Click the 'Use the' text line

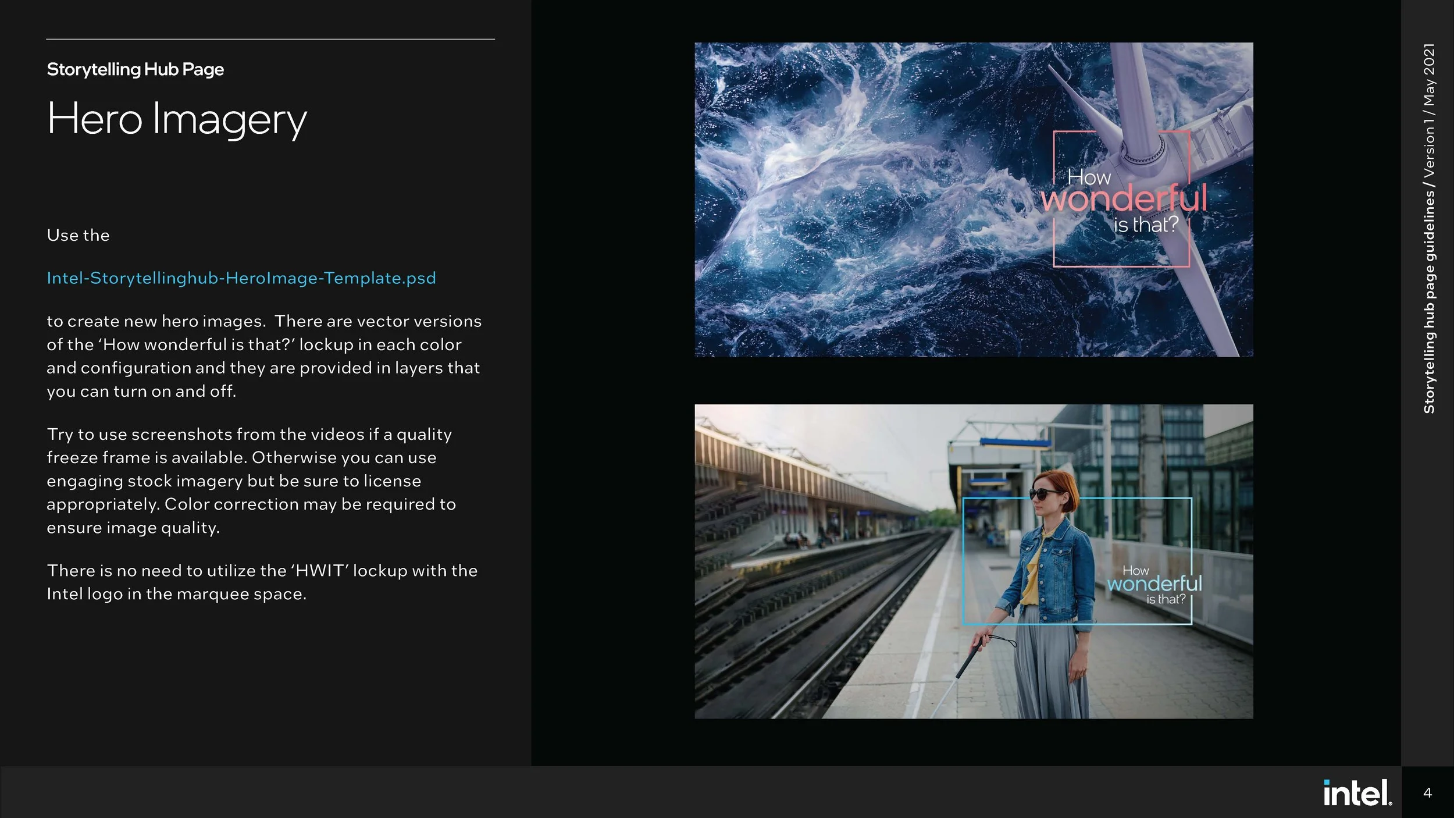pos(78,235)
